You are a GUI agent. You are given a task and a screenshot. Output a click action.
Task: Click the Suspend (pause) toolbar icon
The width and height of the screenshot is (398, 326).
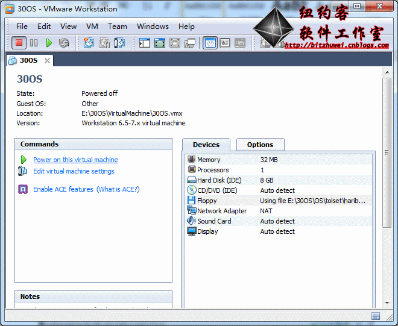point(34,43)
